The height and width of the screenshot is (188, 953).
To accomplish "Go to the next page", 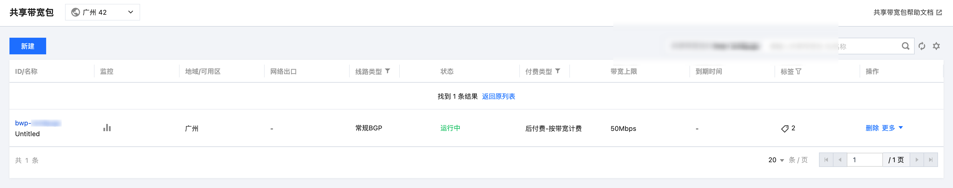I will tap(917, 160).
